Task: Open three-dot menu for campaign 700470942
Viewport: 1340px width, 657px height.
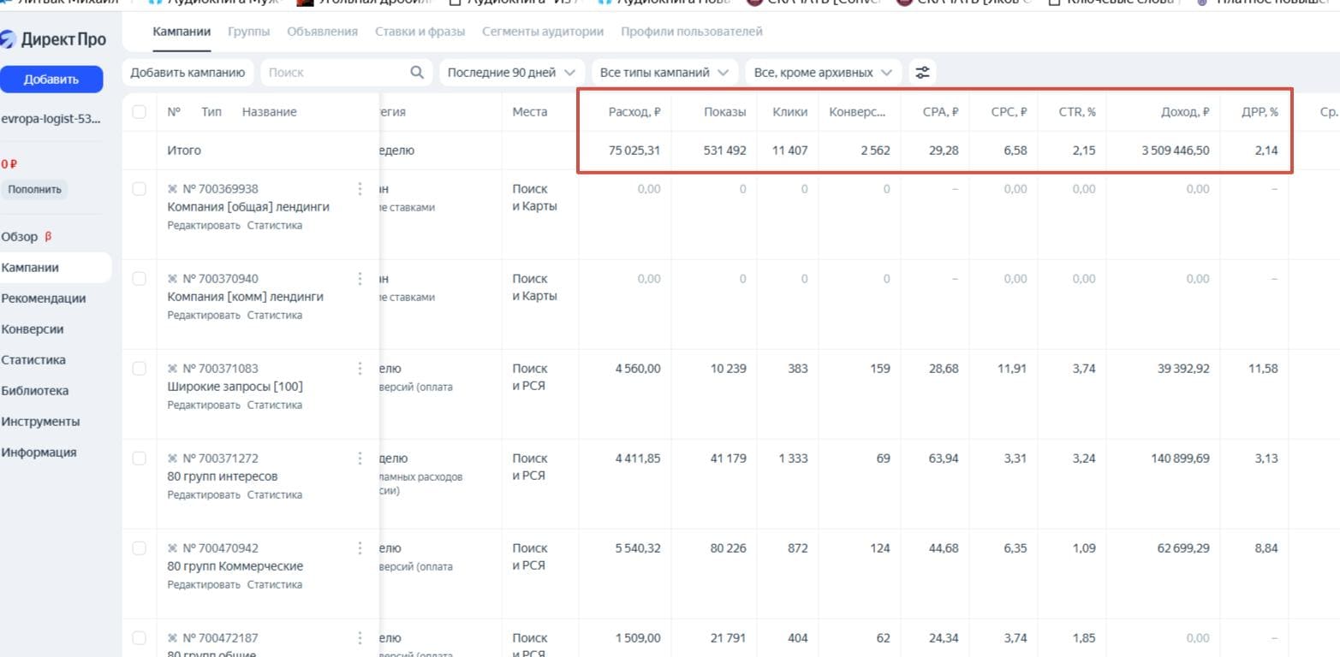Action: click(x=360, y=547)
